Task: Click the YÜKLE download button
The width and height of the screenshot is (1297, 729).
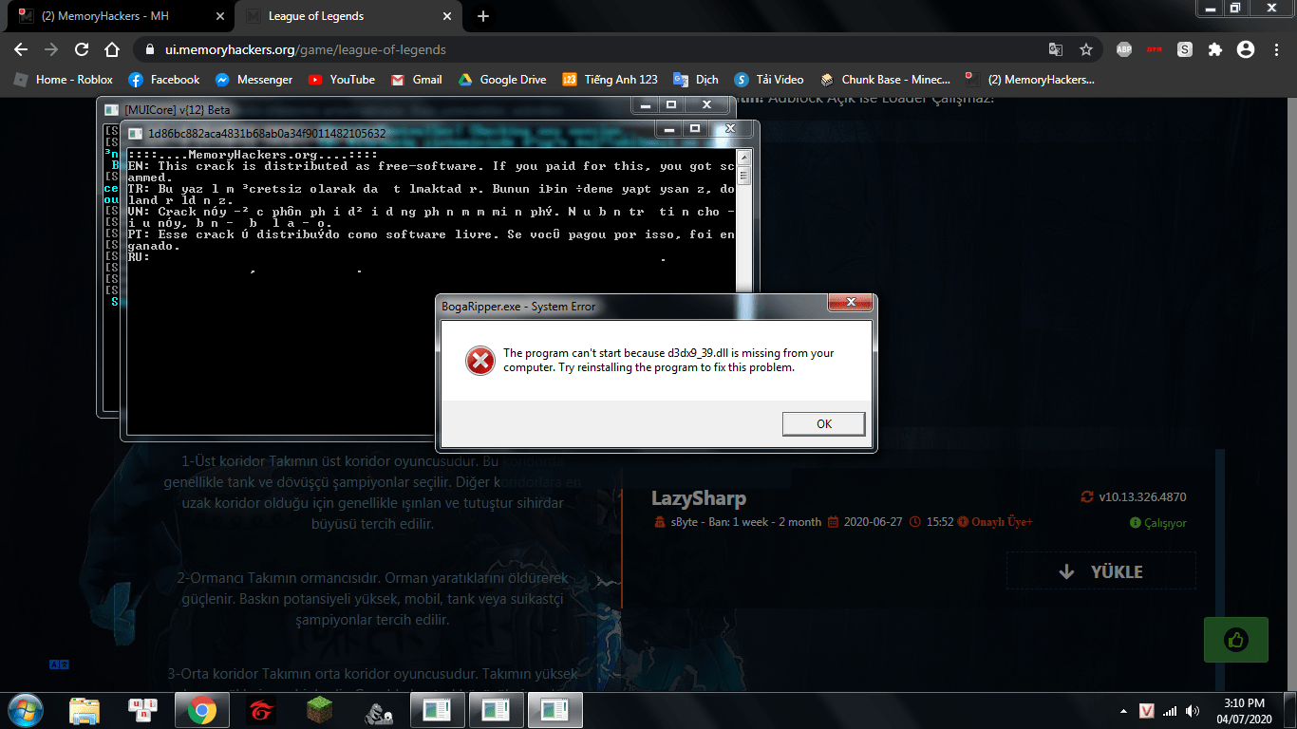Action: pos(1101,571)
